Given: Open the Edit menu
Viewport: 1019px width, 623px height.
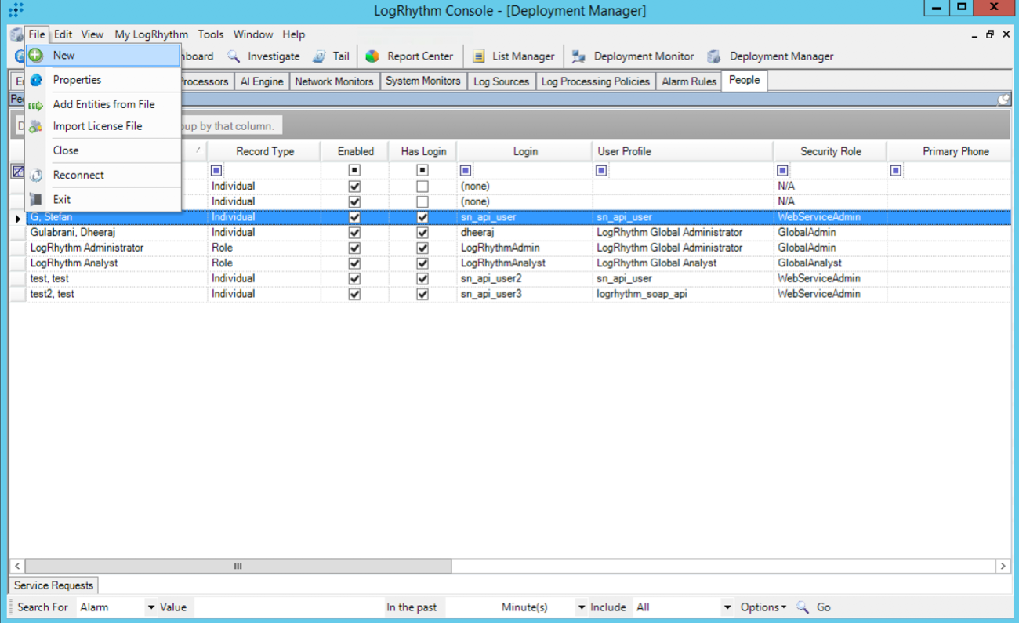Looking at the screenshot, I should tap(63, 34).
